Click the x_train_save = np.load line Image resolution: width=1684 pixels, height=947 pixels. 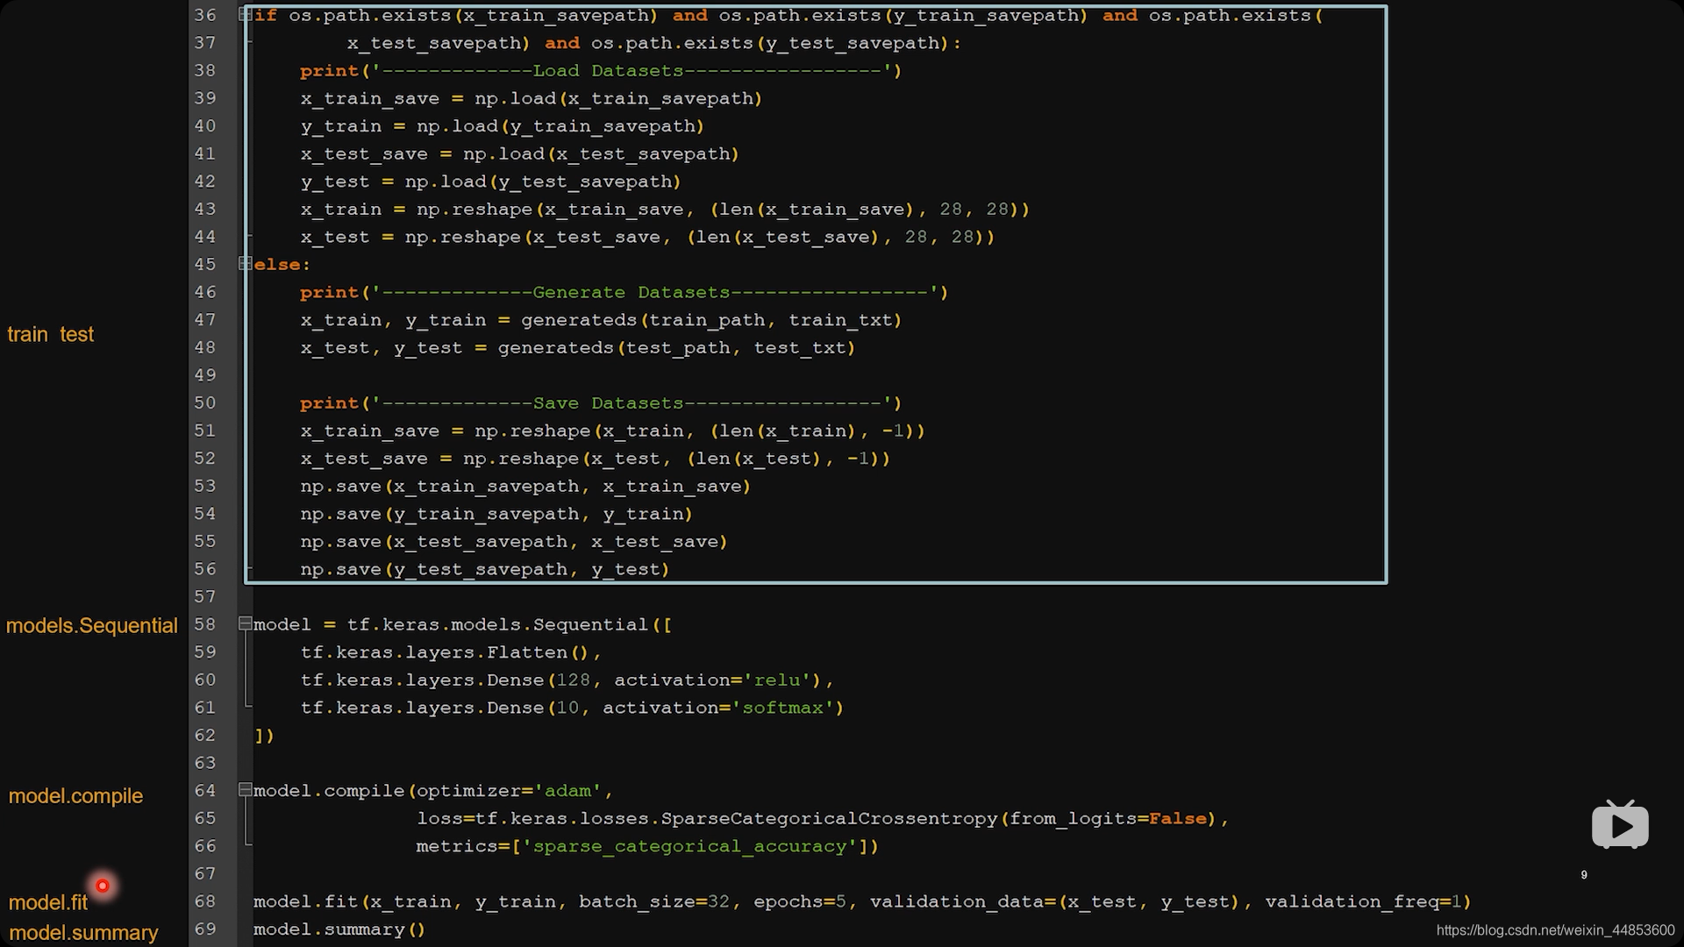532,98
